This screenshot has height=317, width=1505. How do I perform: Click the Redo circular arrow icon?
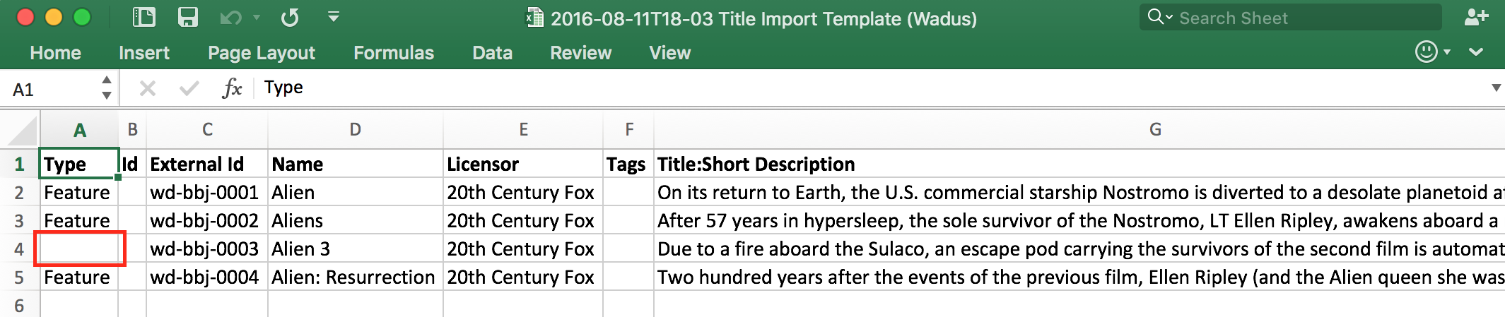pyautogui.click(x=290, y=18)
